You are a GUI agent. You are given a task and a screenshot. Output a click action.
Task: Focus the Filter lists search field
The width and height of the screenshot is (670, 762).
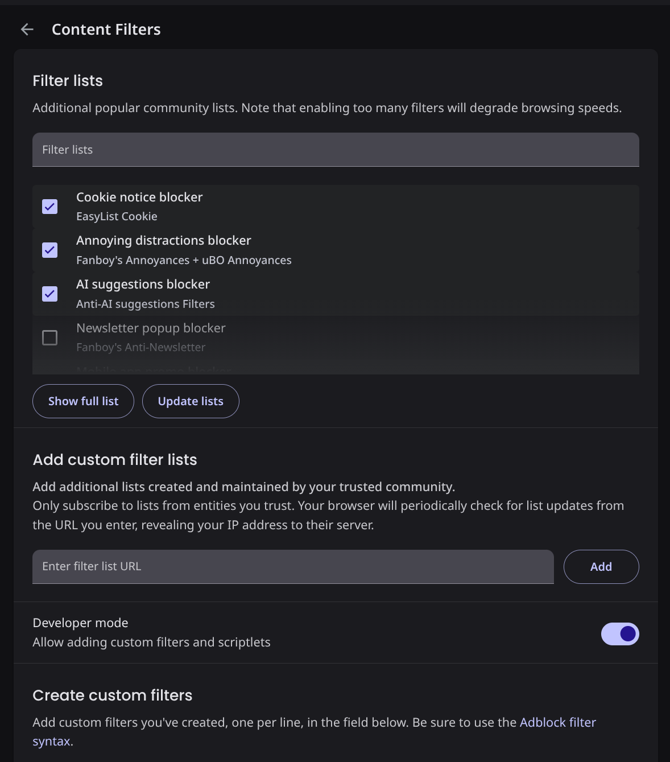point(336,150)
